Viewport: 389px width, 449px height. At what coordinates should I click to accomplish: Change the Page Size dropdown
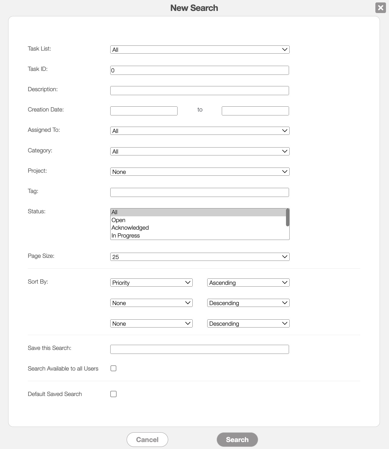[200, 257]
